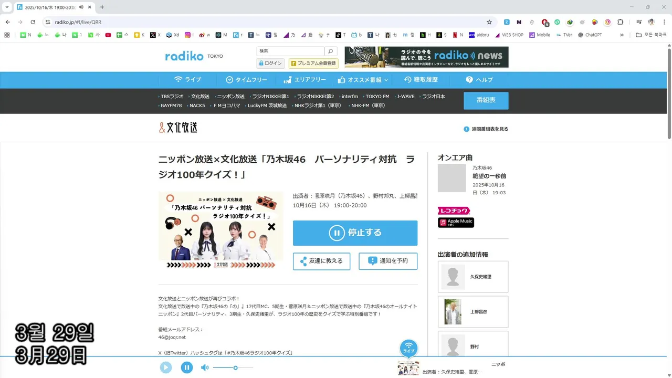672x378 pixels.
Task: Open the タイムフリー tab
Action: point(246,80)
